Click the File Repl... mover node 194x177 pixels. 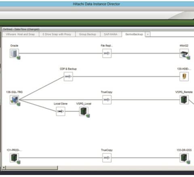click(107, 53)
